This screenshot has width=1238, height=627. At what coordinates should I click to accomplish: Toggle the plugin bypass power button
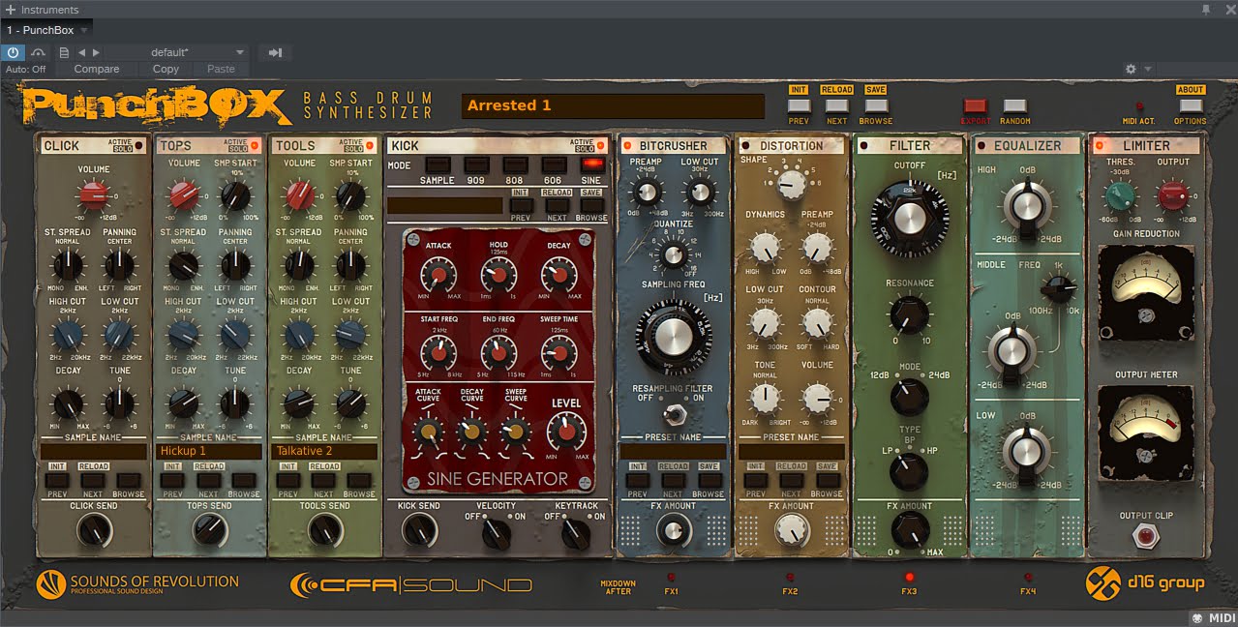[x=14, y=52]
